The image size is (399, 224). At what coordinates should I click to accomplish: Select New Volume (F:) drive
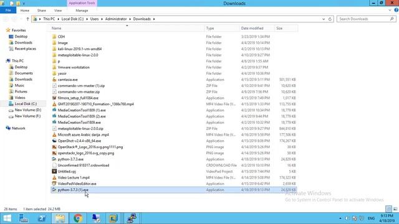point(27,116)
